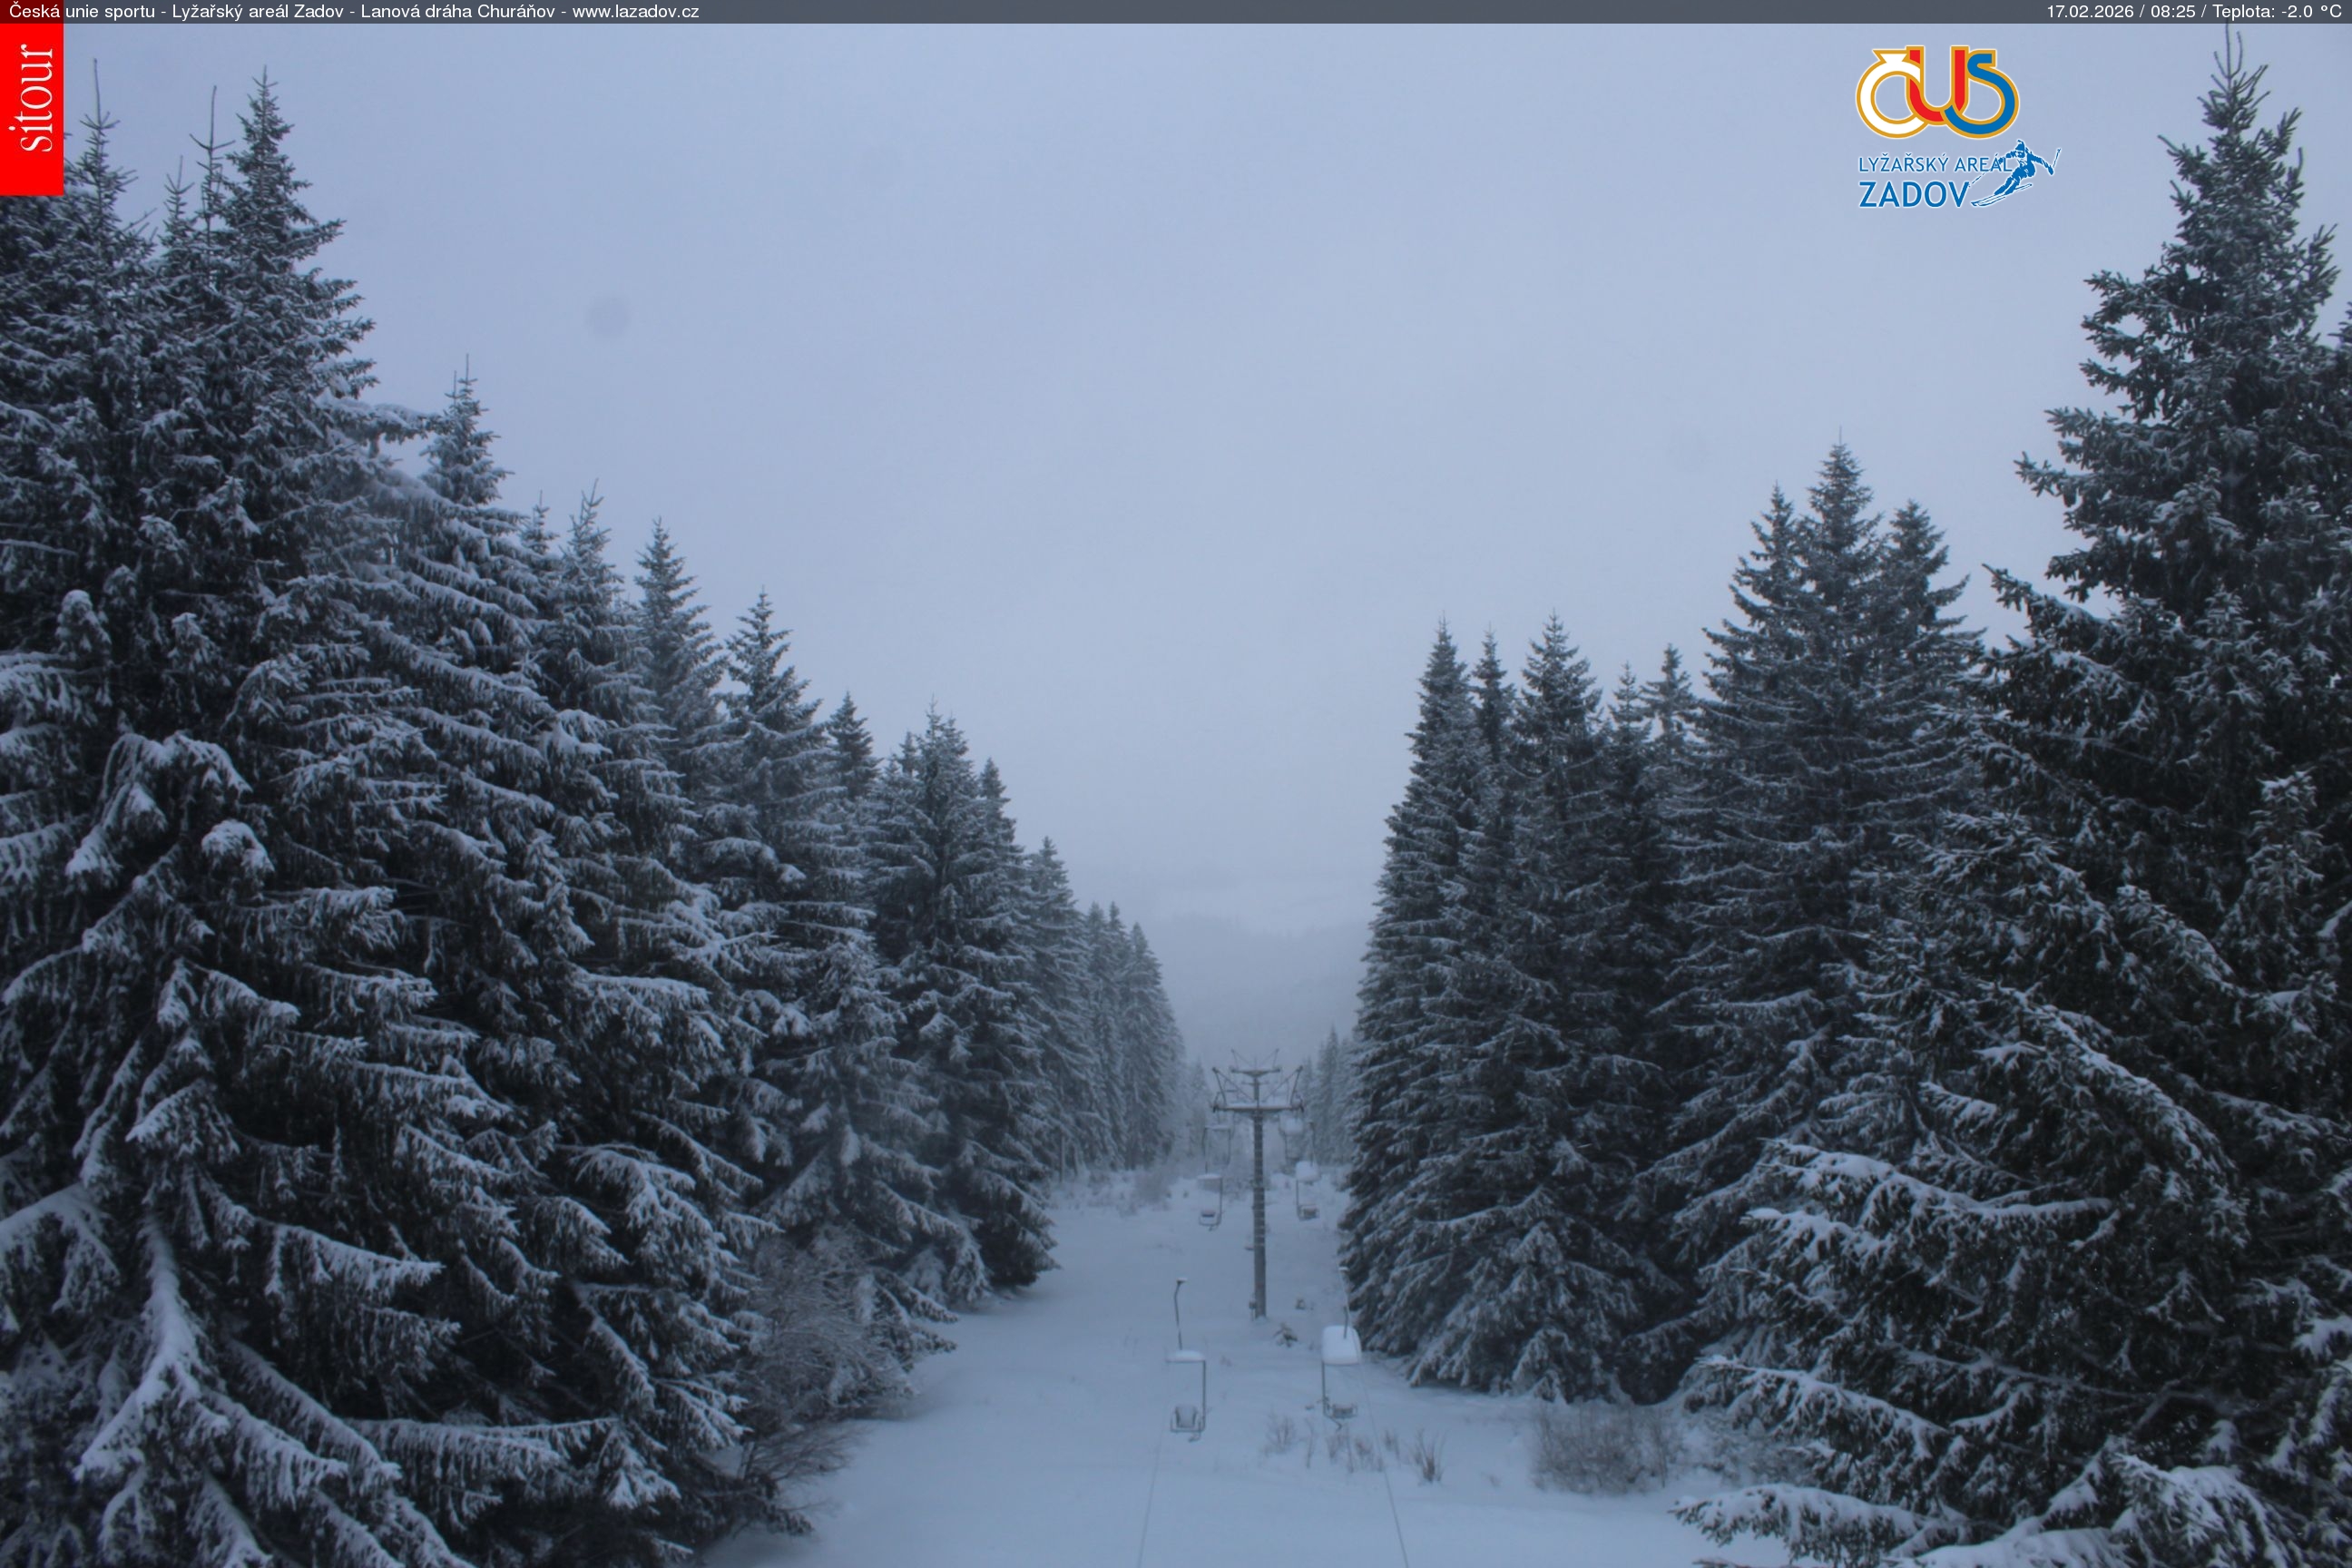The image size is (2352, 1568).
Task: Click the chairlift support tower top
Action: pos(1256,1082)
